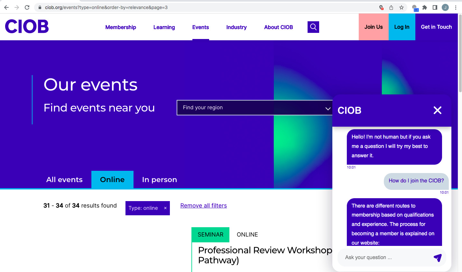
Task: Bookmark this page with the star
Action: (x=402, y=7)
